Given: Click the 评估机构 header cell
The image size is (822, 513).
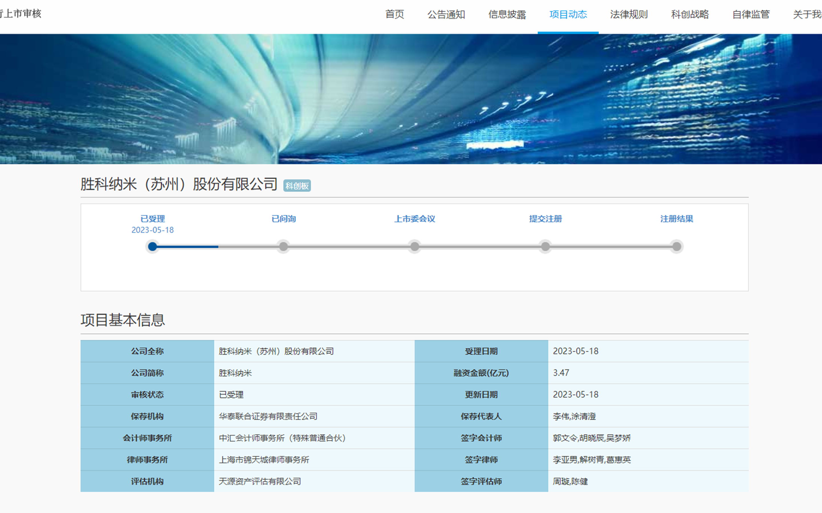Looking at the screenshot, I should pos(147,481).
